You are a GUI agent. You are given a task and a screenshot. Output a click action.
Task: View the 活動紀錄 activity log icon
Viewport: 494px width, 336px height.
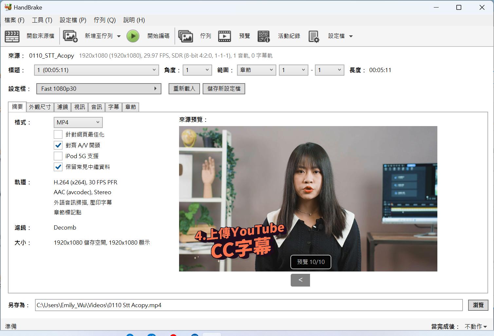click(264, 36)
